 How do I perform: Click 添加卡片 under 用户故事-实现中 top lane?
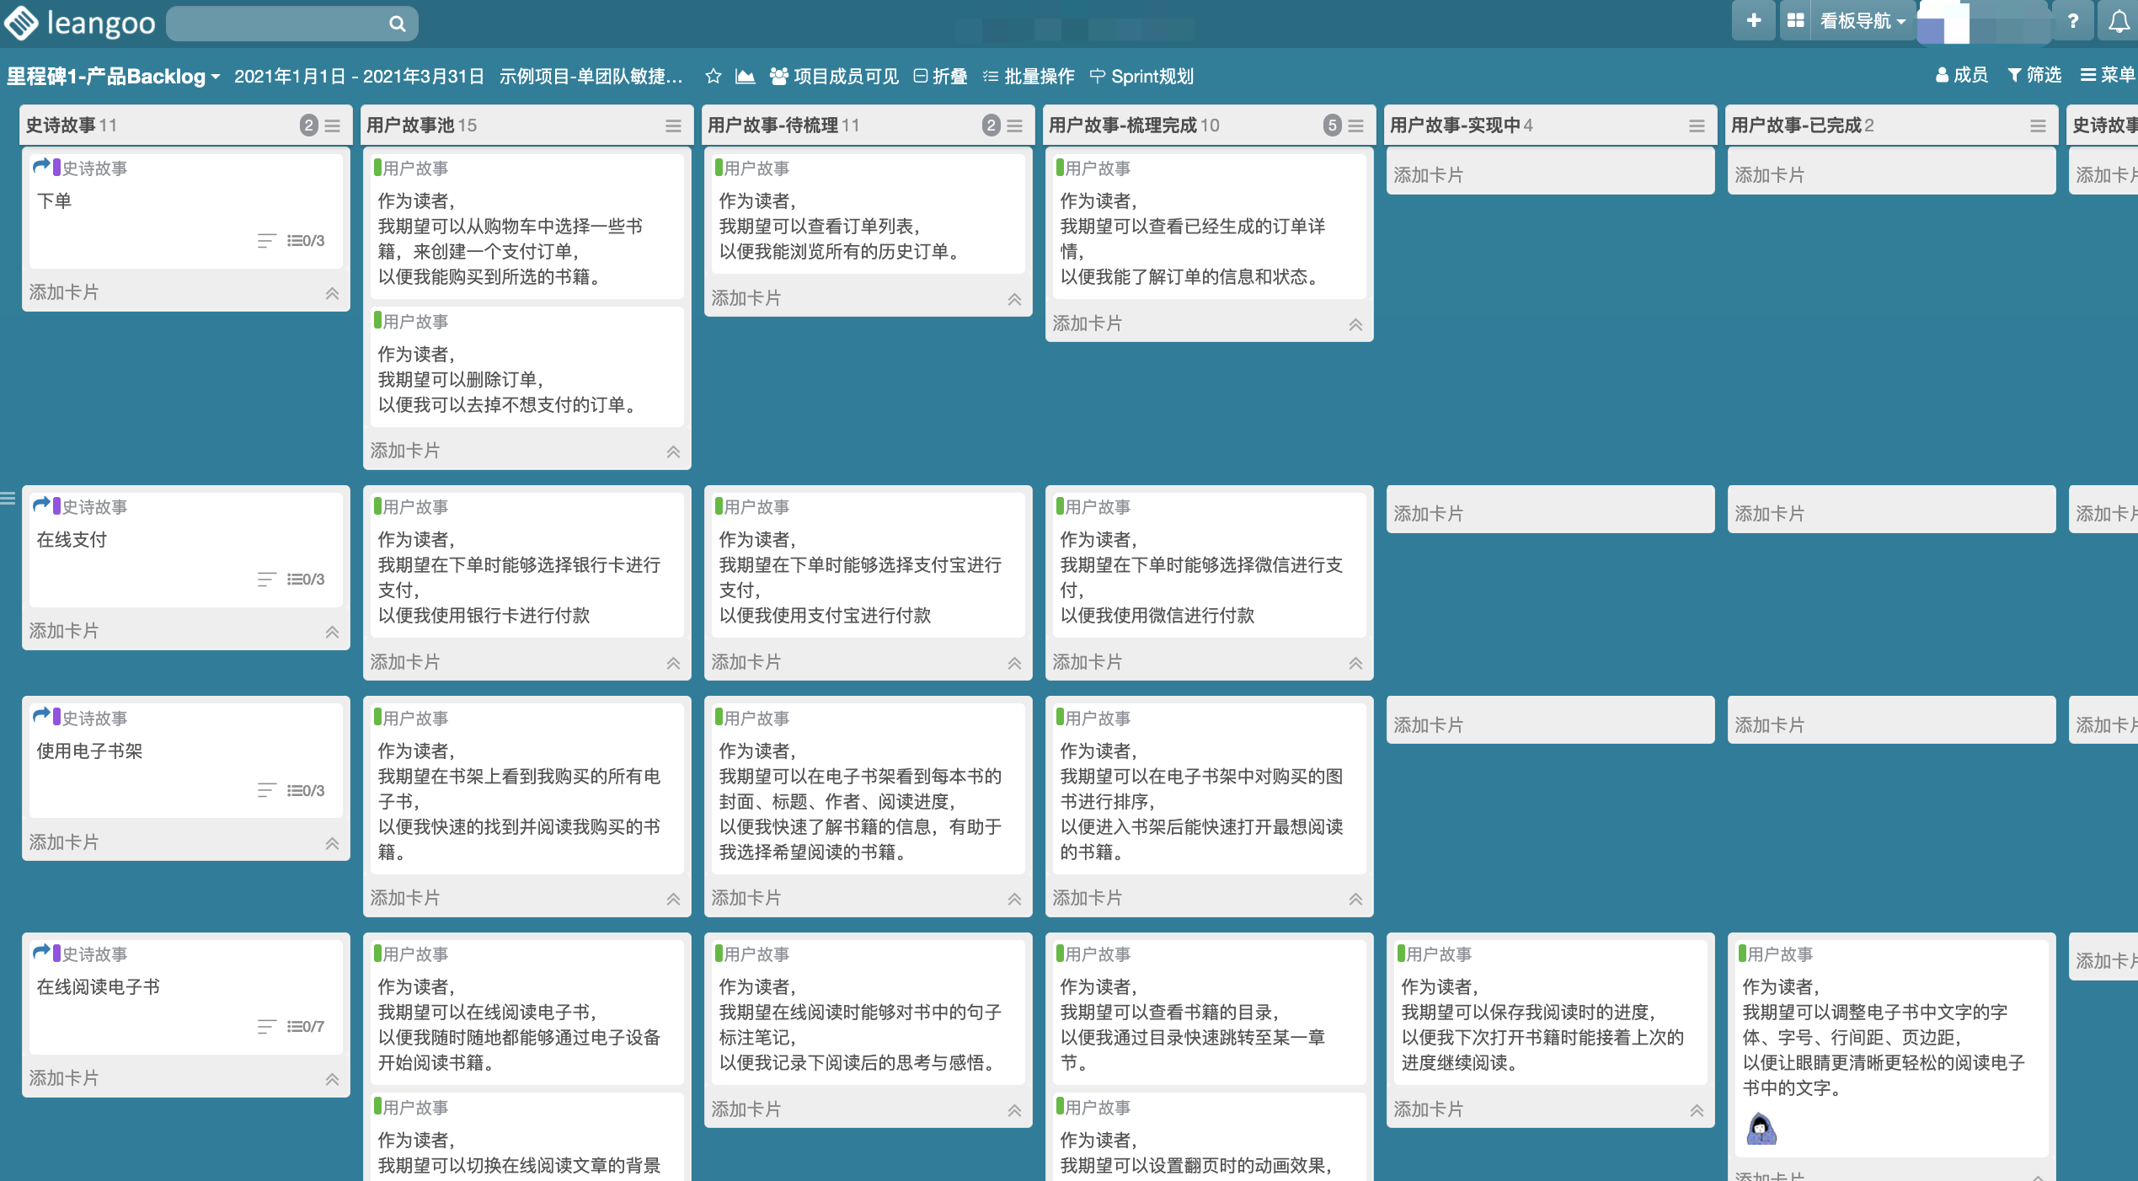pyautogui.click(x=1428, y=175)
